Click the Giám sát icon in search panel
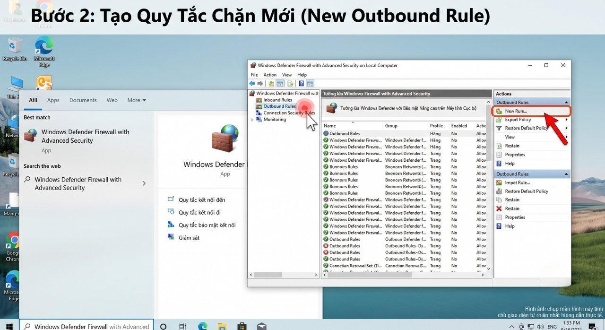This screenshot has height=330, width=605. pos(171,237)
